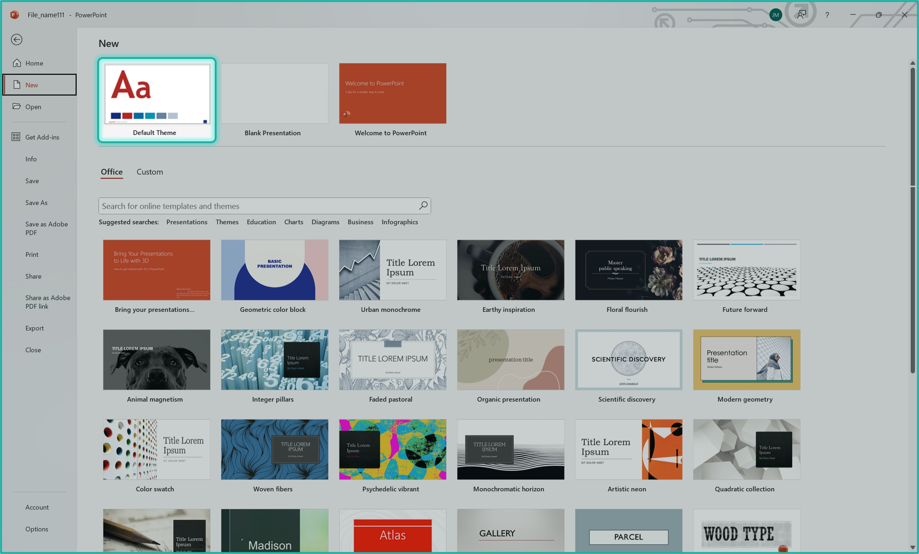Click scrollbar down arrow
Image resolution: width=919 pixels, height=554 pixels.
pos(912,547)
